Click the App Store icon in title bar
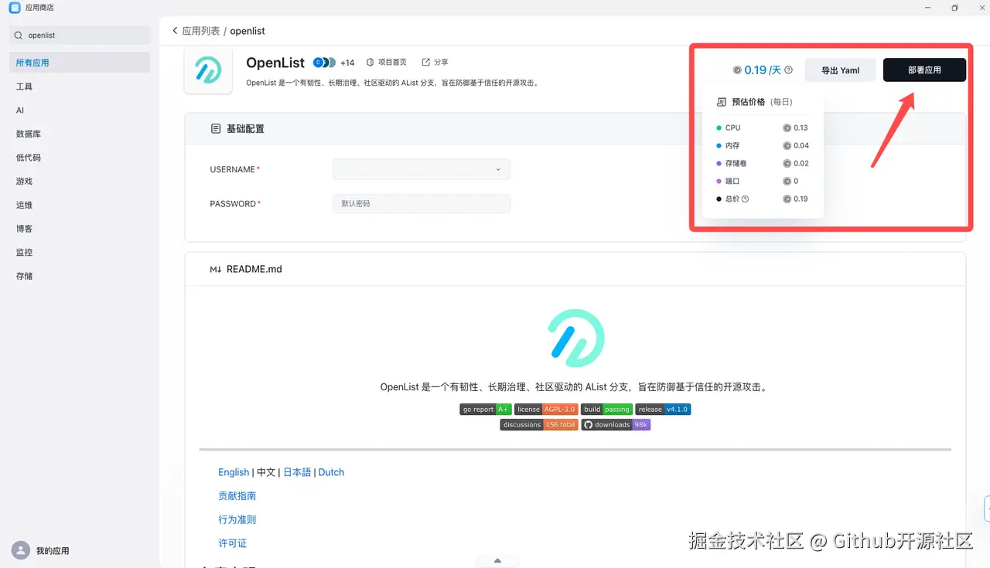Screen dimensions: 990x568 14,8
